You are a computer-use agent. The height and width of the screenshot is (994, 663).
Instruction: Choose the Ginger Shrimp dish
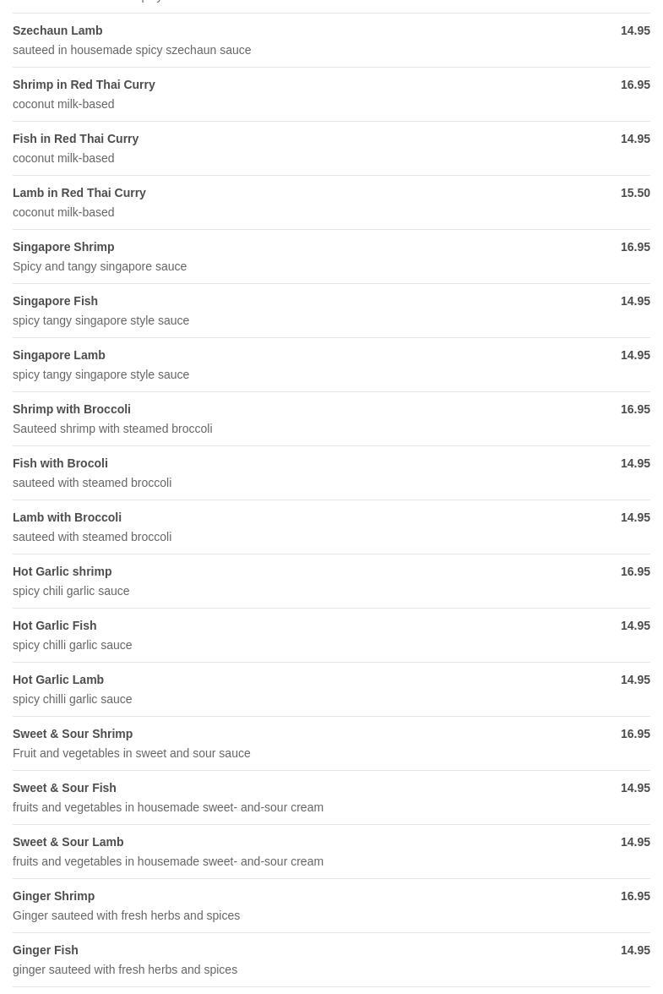53,896
